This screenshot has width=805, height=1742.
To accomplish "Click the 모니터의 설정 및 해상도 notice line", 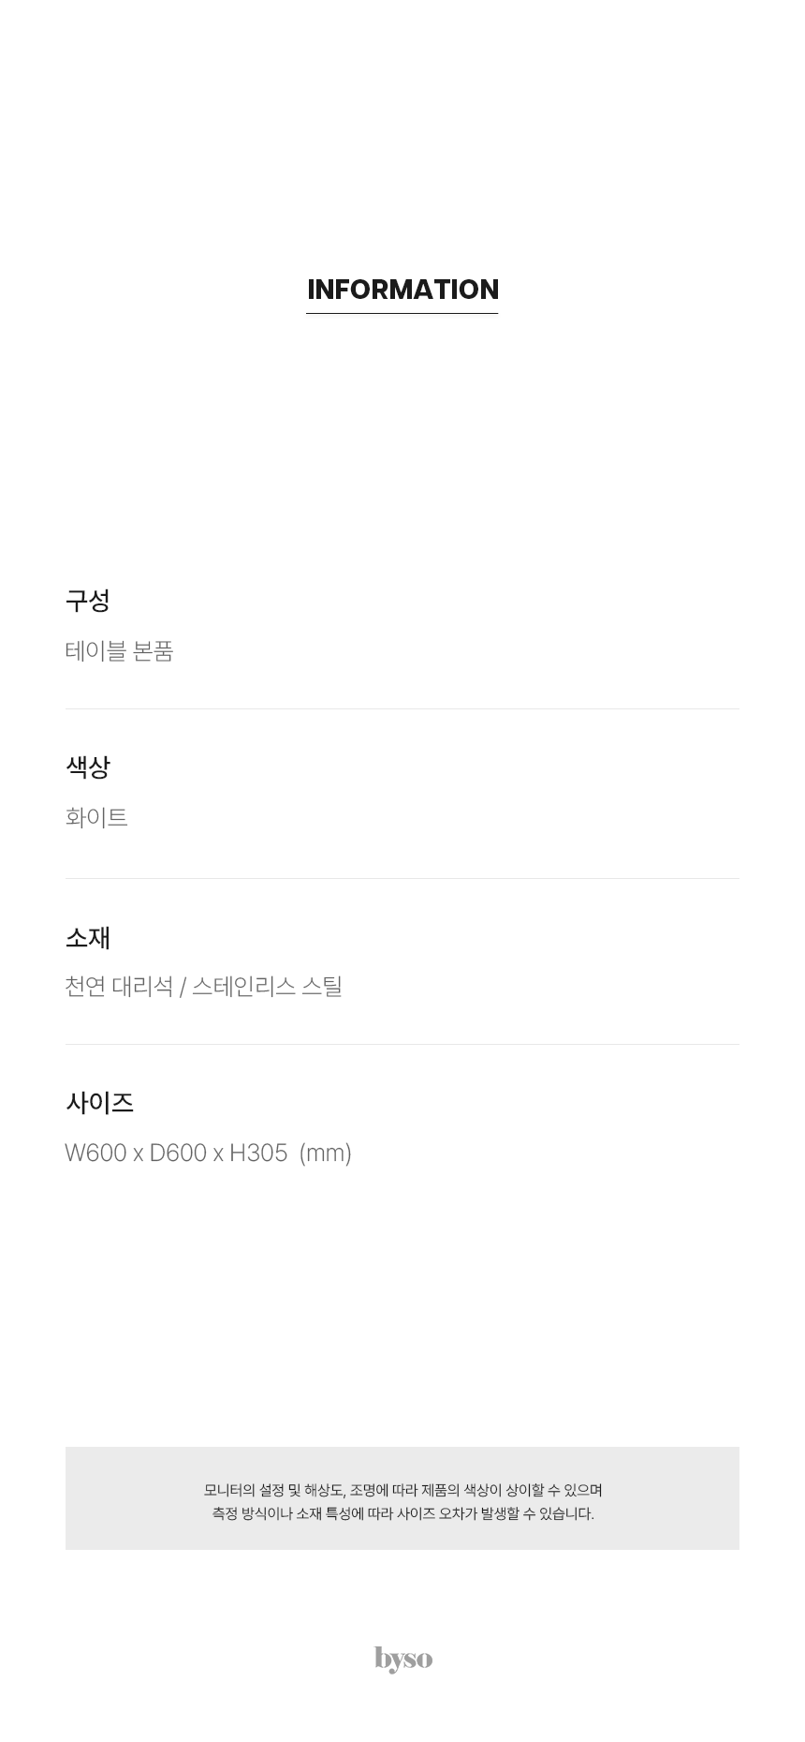I will click(x=402, y=1490).
